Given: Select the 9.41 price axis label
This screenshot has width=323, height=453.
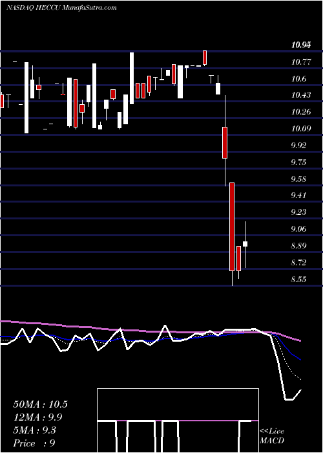Looking at the screenshot, I should 299,195.
